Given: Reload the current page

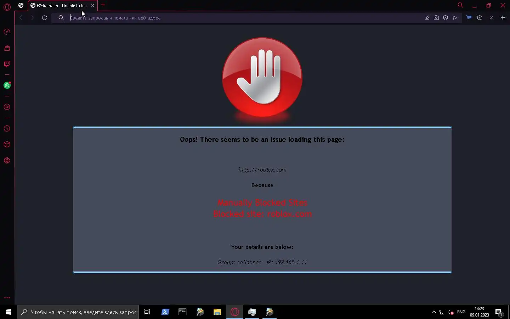Looking at the screenshot, I should tap(44, 18).
